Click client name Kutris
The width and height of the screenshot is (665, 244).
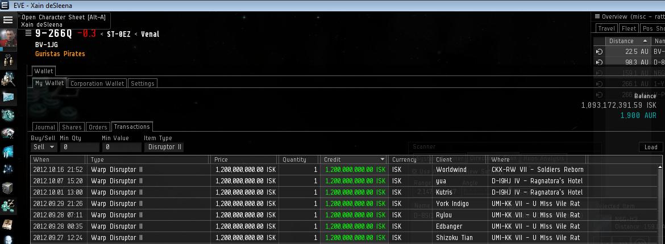[444, 192]
